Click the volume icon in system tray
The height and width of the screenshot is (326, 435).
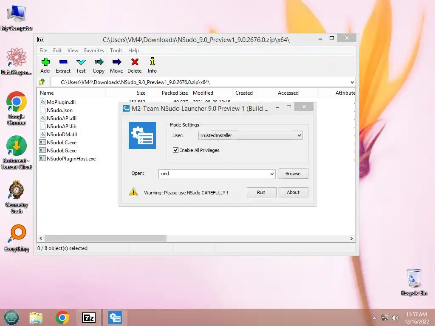coord(395,318)
